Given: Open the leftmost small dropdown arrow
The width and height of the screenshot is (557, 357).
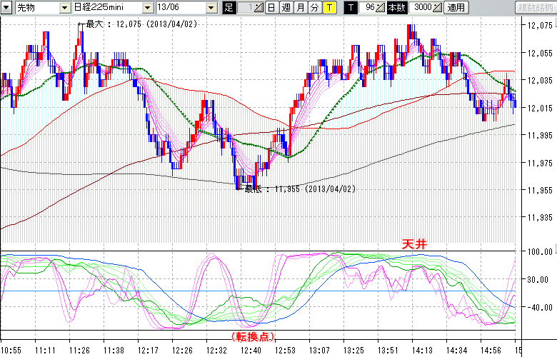Looking at the screenshot, I should pyautogui.click(x=7, y=8).
